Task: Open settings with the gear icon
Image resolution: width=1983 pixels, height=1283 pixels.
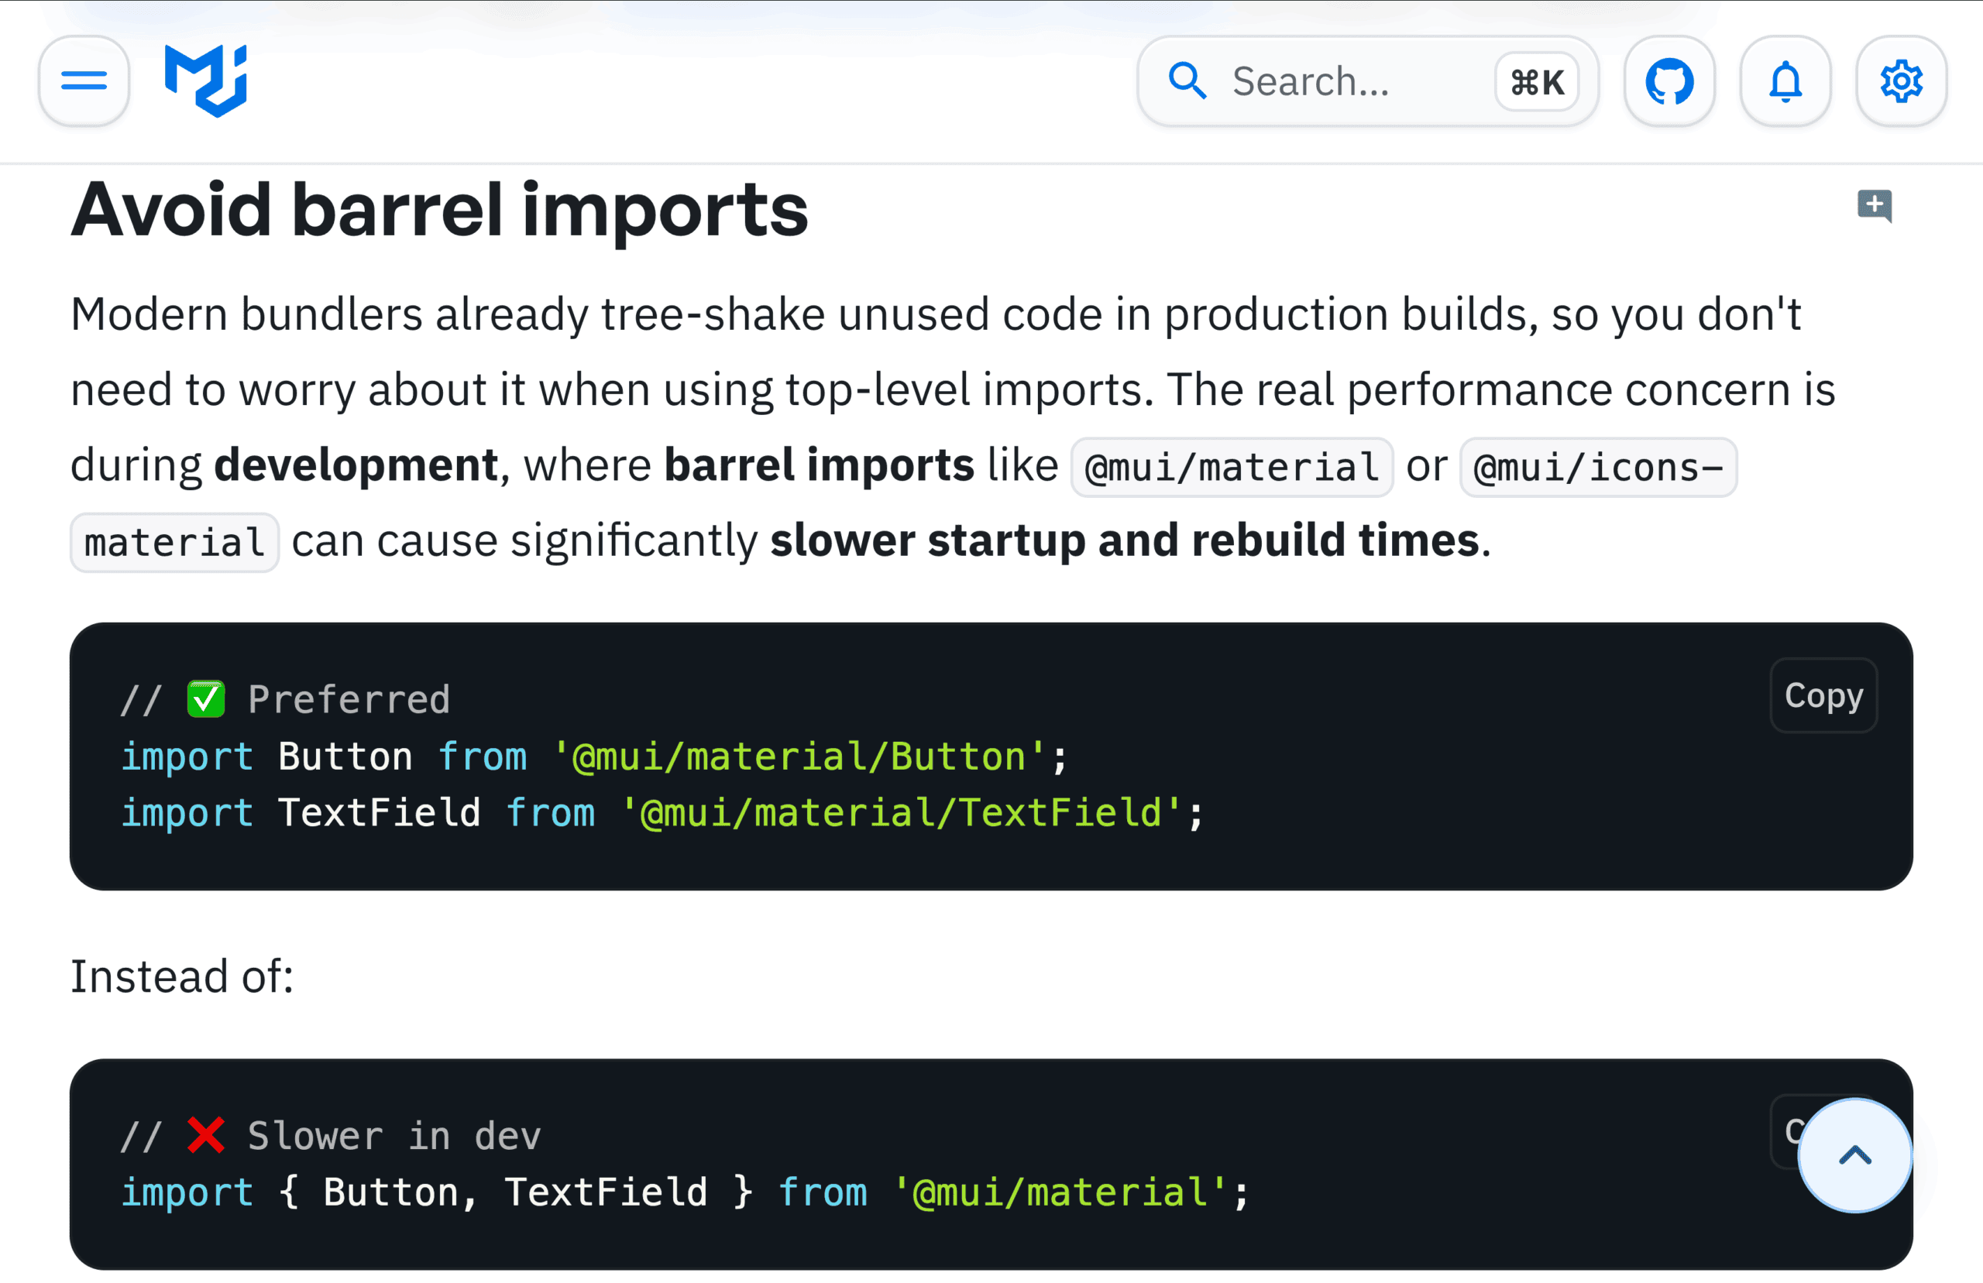Action: click(x=1901, y=81)
